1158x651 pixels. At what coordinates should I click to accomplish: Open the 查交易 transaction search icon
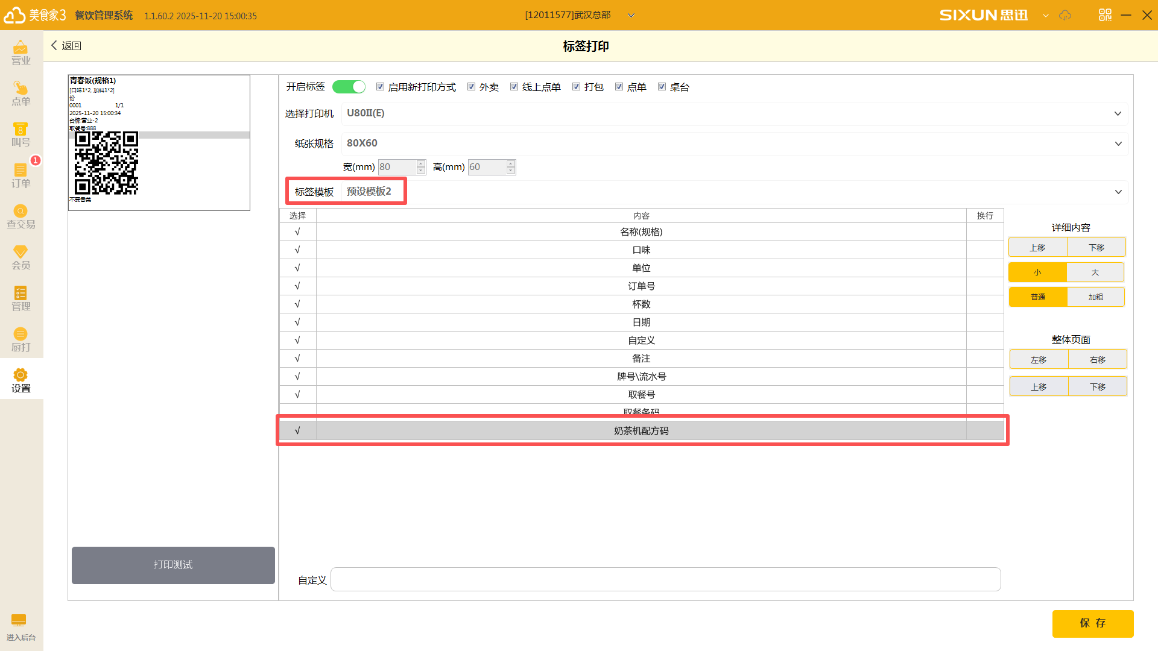tap(21, 217)
